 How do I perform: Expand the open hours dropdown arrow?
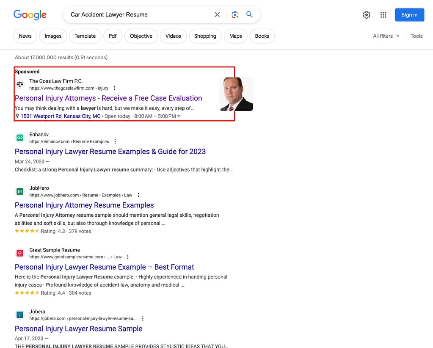coord(179,116)
